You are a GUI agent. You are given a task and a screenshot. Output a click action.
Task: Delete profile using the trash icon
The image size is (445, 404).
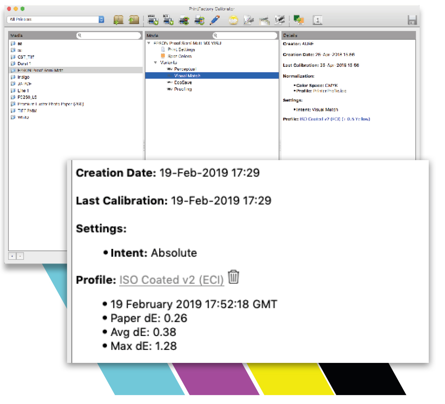point(233,277)
